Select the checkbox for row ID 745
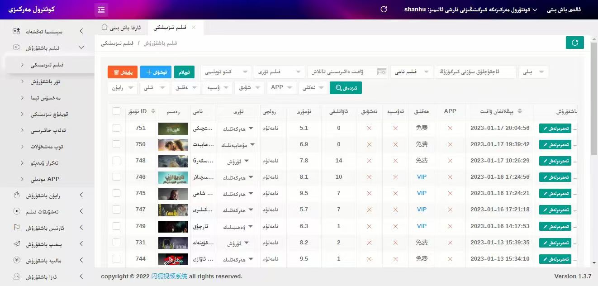The height and width of the screenshot is (286, 598). (x=117, y=193)
